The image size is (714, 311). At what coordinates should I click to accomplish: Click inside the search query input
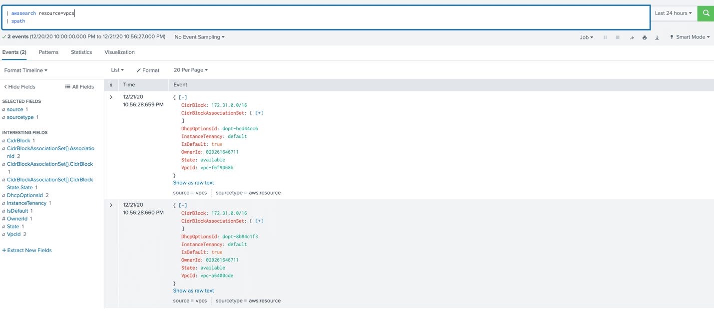coord(326,17)
